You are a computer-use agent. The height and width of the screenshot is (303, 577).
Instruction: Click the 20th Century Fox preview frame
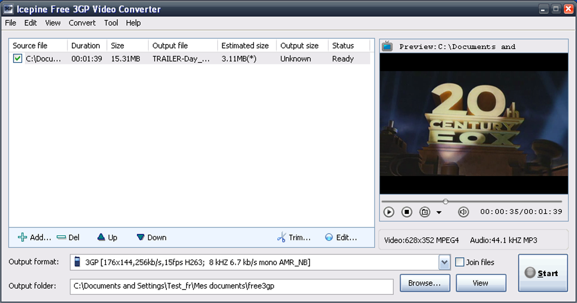[x=474, y=124]
